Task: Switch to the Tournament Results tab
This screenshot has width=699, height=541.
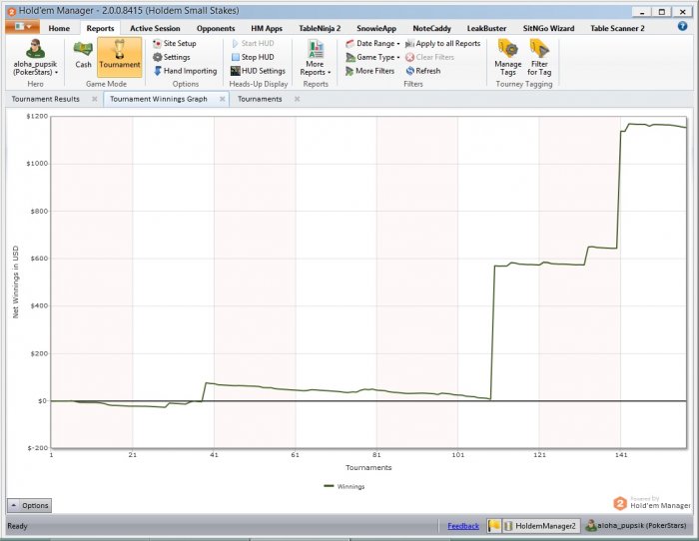Action: (x=46, y=100)
